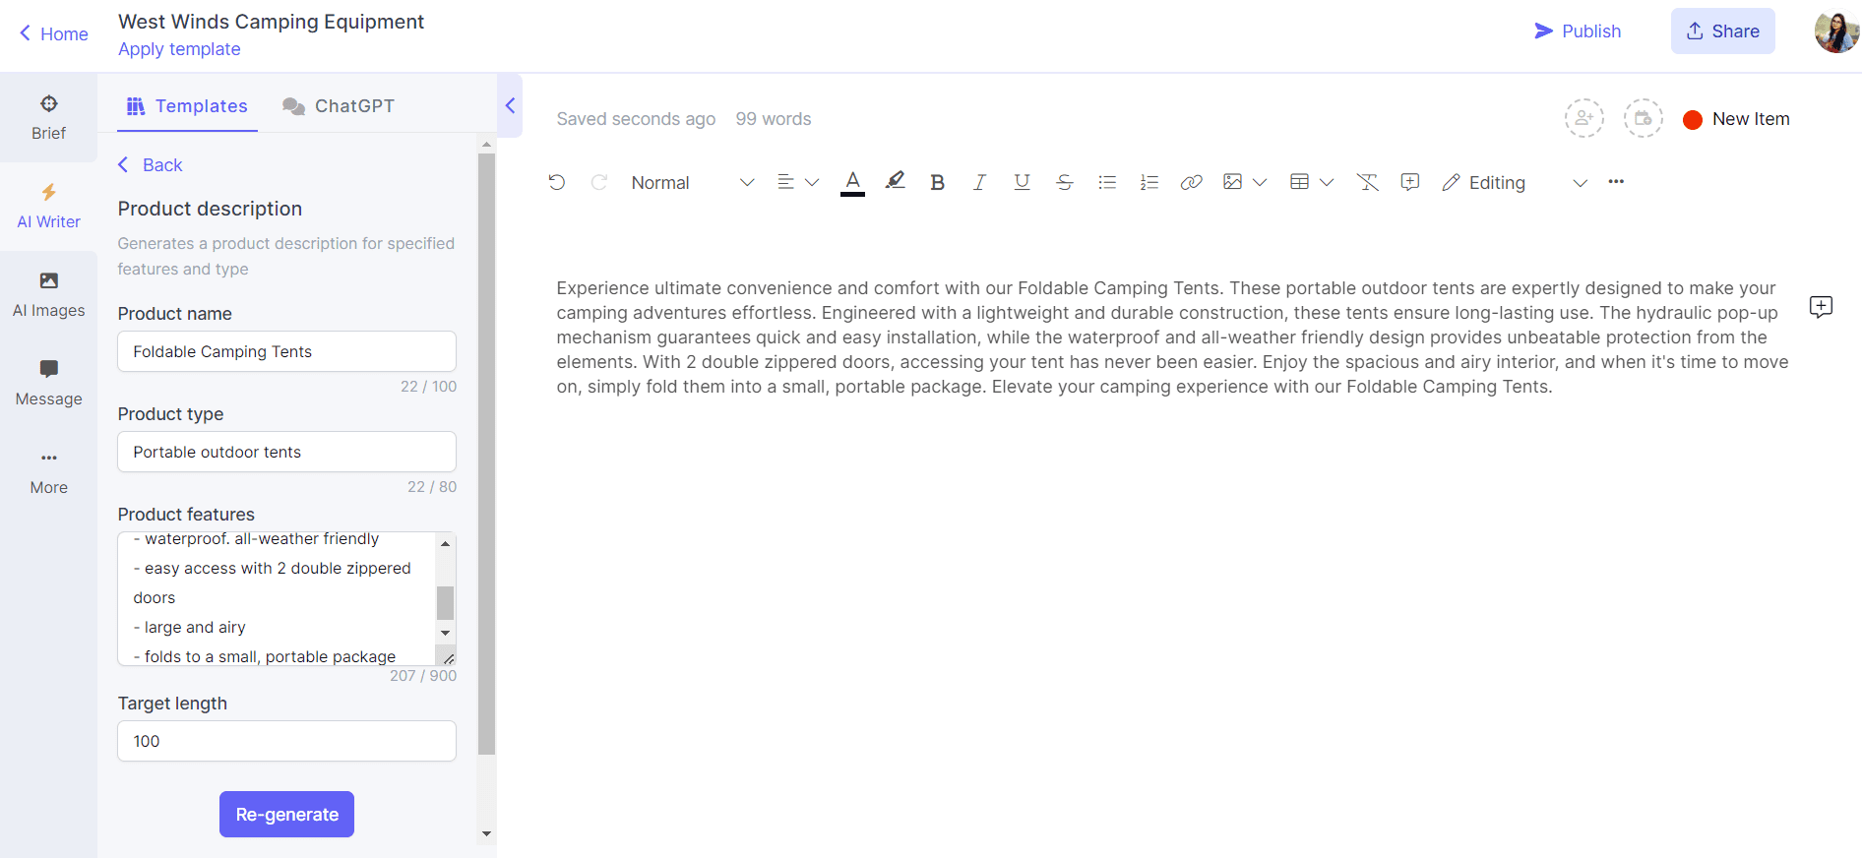Go back to the templates list

click(151, 164)
